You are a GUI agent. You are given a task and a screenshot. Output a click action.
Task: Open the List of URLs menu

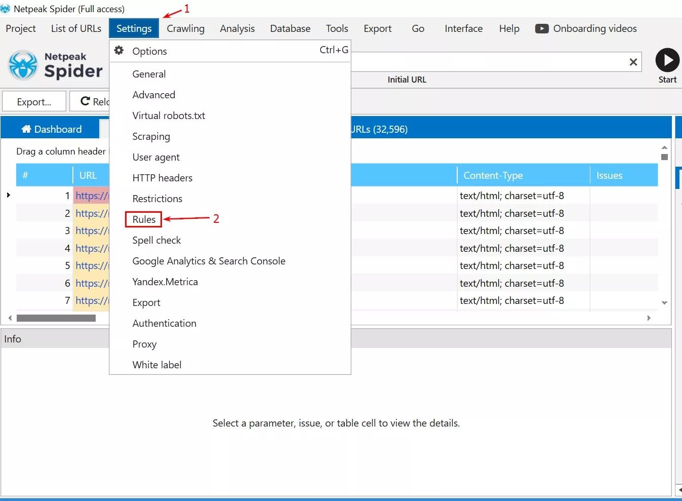click(x=76, y=28)
